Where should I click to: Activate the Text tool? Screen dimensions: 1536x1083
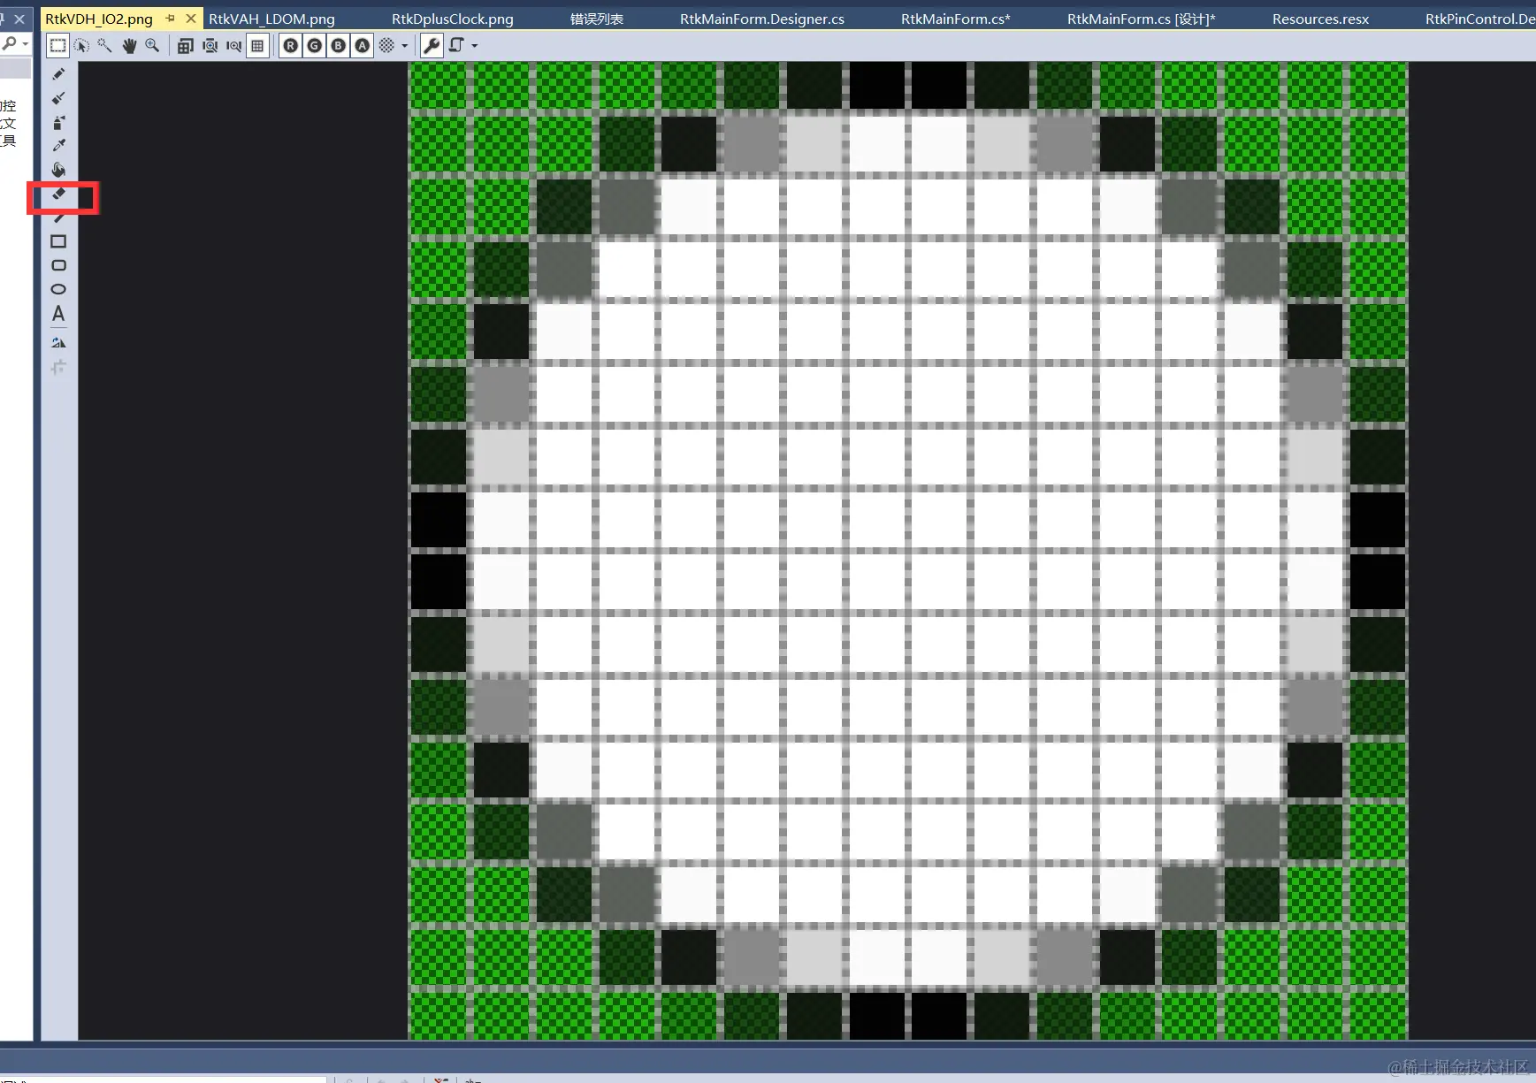[x=59, y=314]
